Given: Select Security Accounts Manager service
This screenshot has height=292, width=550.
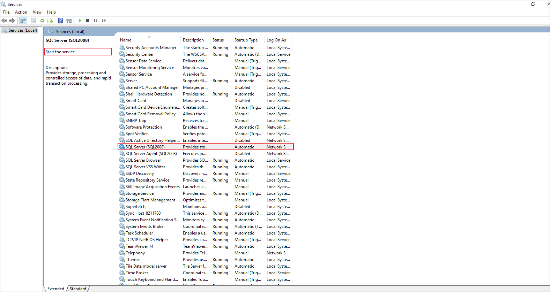Looking at the screenshot, I should pos(151,48).
